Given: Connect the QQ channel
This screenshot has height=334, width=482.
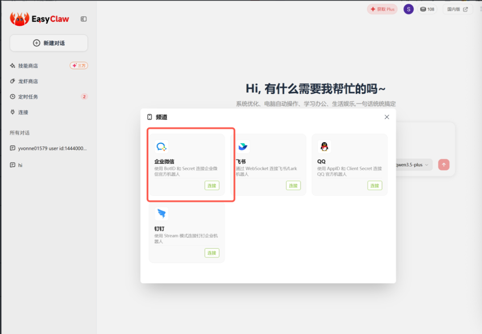Looking at the screenshot, I should pos(375,186).
